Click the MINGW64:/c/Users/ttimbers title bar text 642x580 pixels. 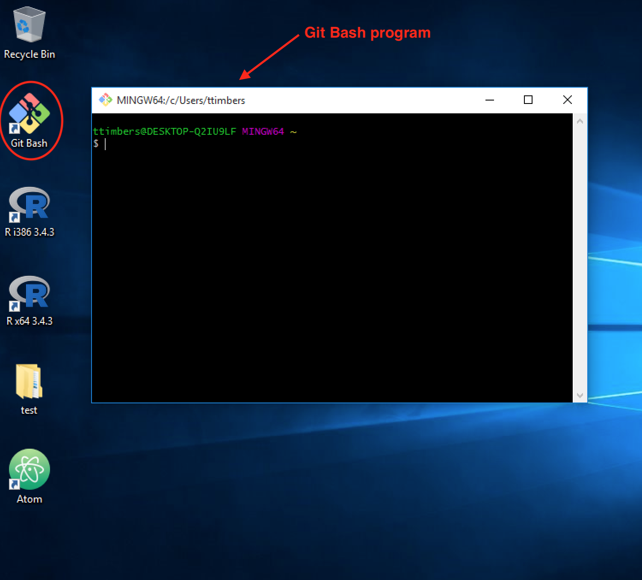pyautogui.click(x=181, y=101)
